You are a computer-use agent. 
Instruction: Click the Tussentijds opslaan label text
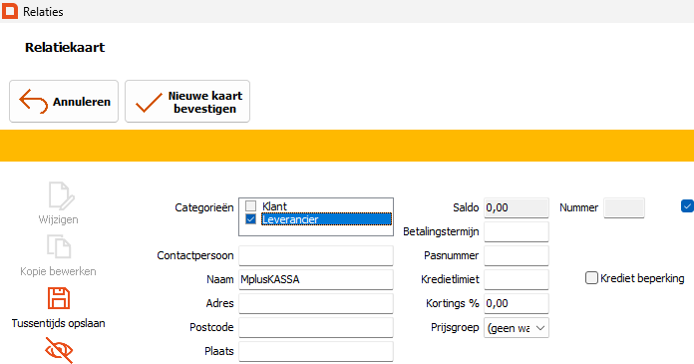coord(59,323)
